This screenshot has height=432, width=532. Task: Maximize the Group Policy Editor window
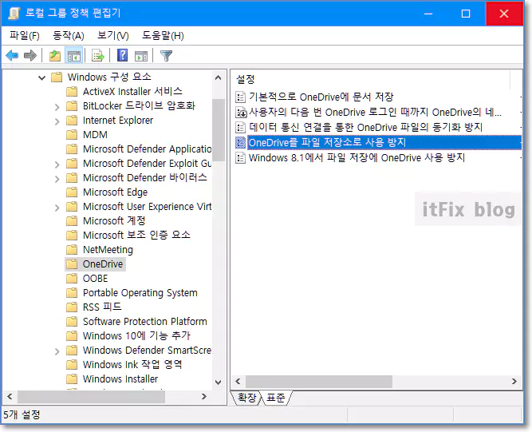(x=466, y=14)
